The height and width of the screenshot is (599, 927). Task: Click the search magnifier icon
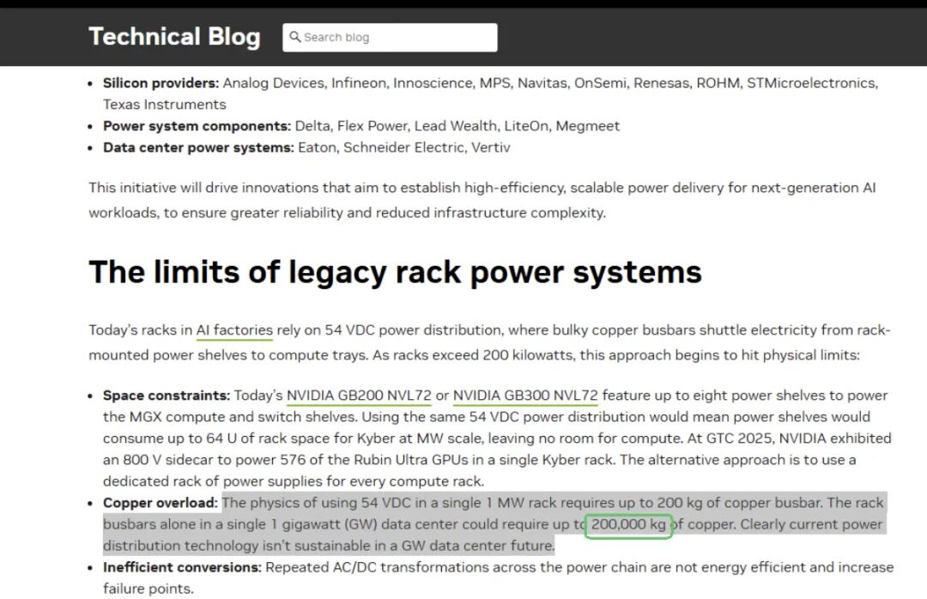[294, 37]
